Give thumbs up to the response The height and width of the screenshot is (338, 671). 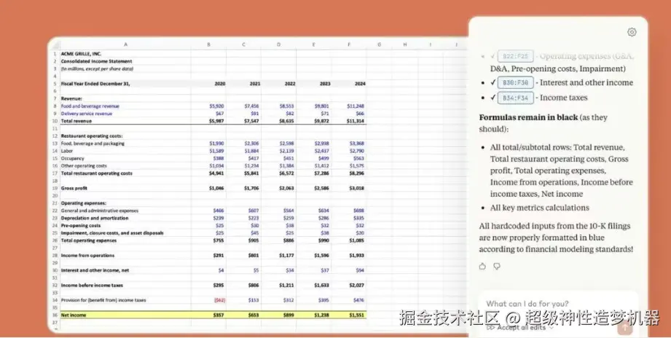pyautogui.click(x=482, y=266)
